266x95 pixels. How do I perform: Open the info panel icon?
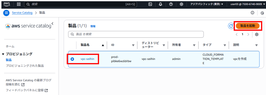[252, 13]
